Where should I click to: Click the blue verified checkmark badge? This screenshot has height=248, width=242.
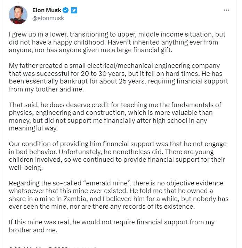click(x=66, y=10)
